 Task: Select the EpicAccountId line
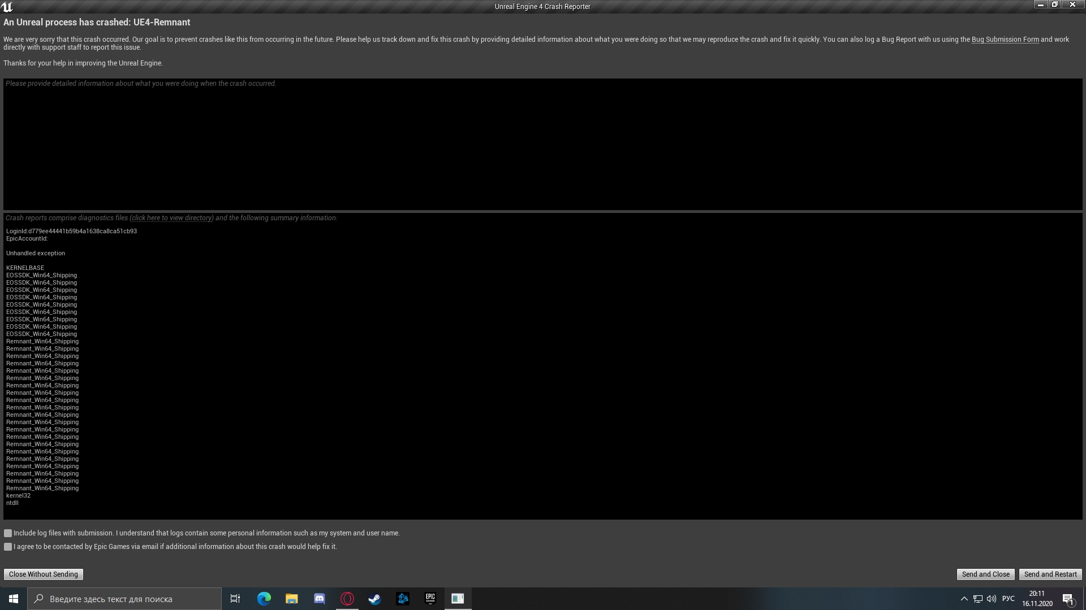pyautogui.click(x=27, y=238)
